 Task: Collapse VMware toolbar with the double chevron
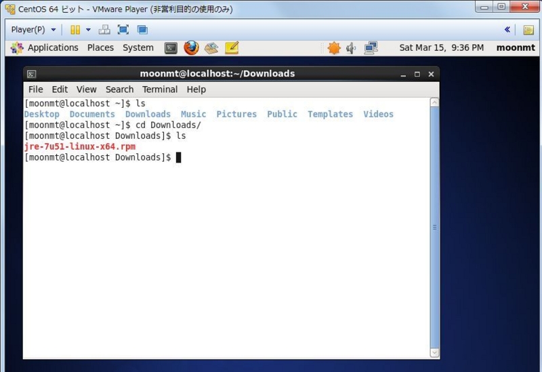point(507,30)
